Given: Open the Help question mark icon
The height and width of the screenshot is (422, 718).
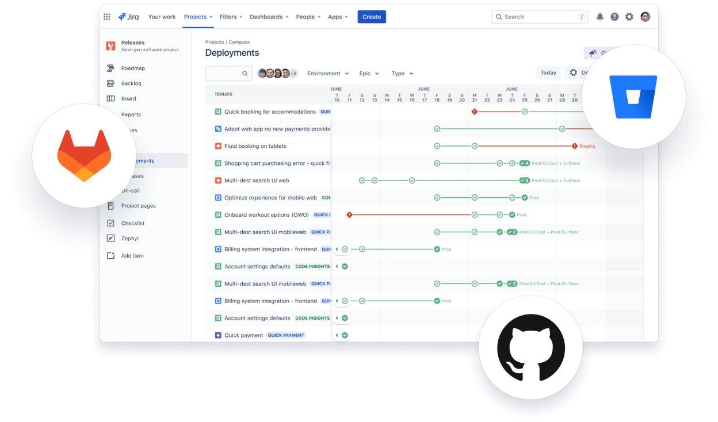Looking at the screenshot, I should point(614,16).
